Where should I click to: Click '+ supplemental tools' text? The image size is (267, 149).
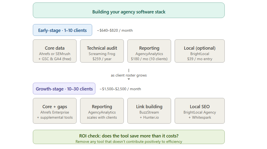[x=55, y=117]
